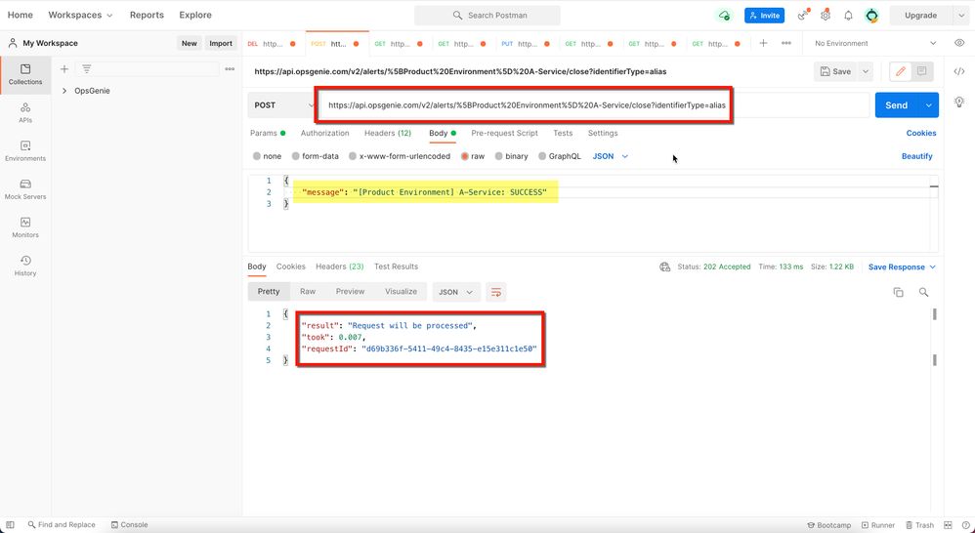Switch to comments mode icon
The width and height of the screenshot is (975, 533).
tap(921, 71)
